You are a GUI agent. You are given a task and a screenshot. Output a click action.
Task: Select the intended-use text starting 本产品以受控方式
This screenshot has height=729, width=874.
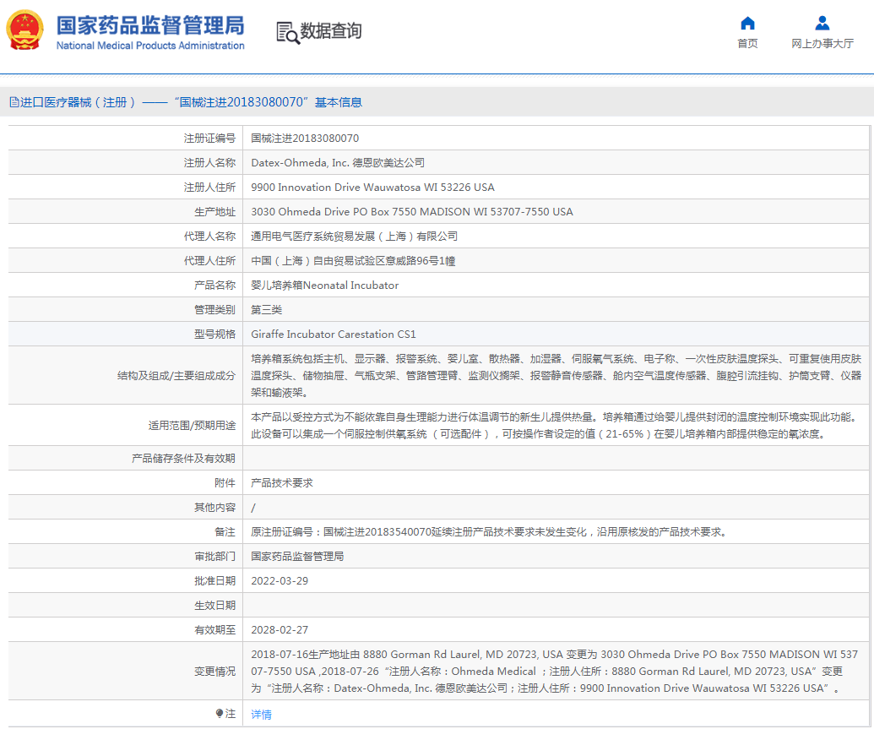(554, 426)
